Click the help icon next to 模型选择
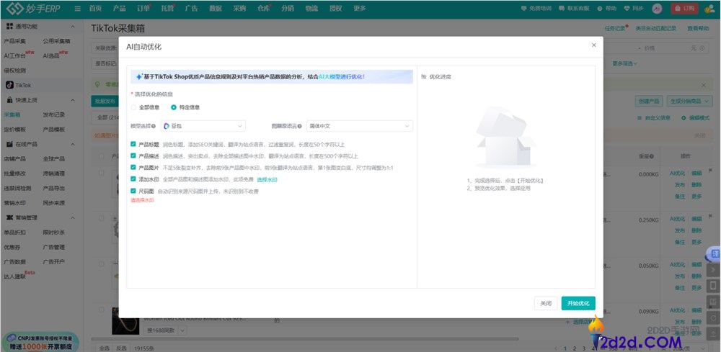721x352 pixels. pos(153,126)
